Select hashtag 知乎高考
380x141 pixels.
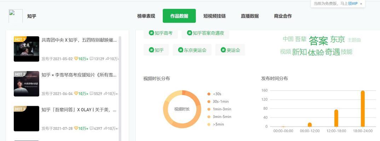[161, 33]
